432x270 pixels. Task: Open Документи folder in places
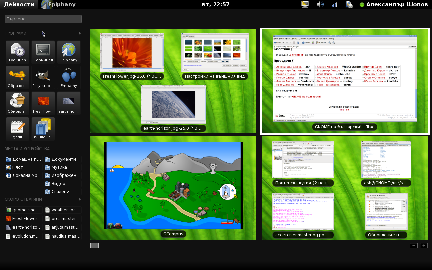(63, 159)
